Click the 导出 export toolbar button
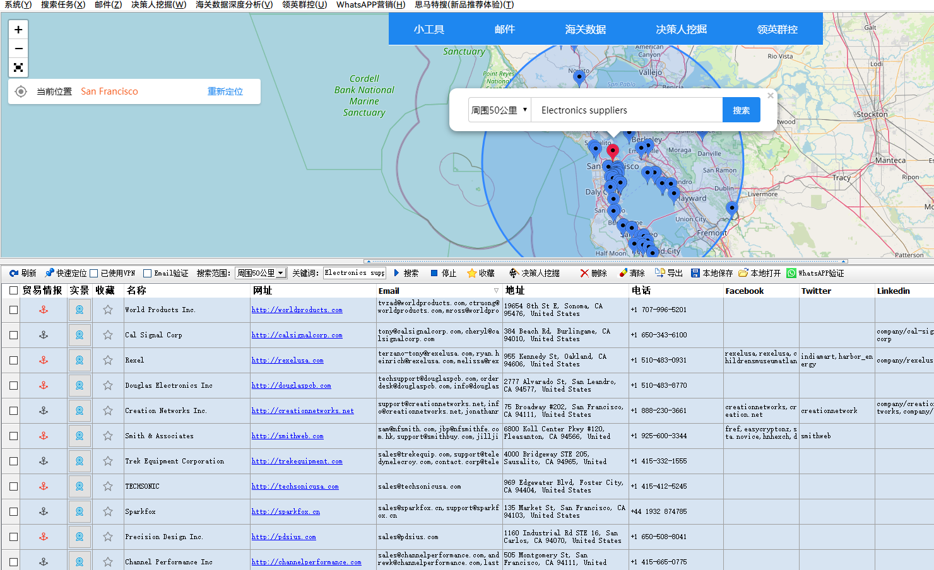The image size is (934, 570). point(669,273)
